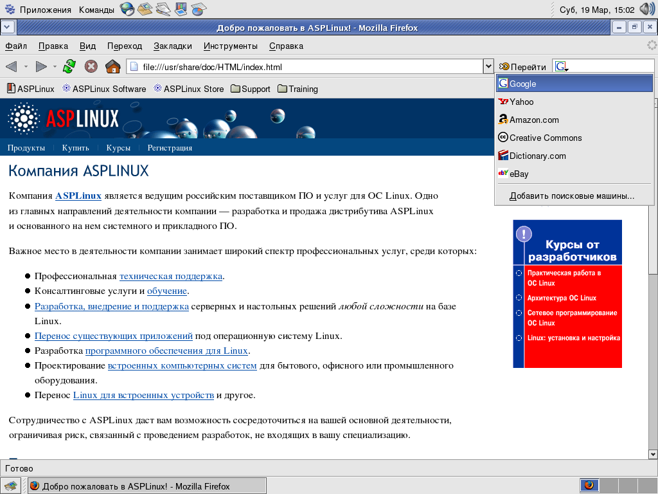Click the page icon in address bar
658x494 pixels.
click(134, 66)
